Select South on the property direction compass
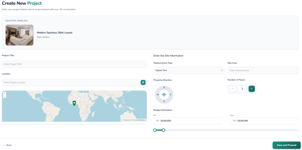Image resolution: width=302 pixels, height=150 pixels. (164, 101)
